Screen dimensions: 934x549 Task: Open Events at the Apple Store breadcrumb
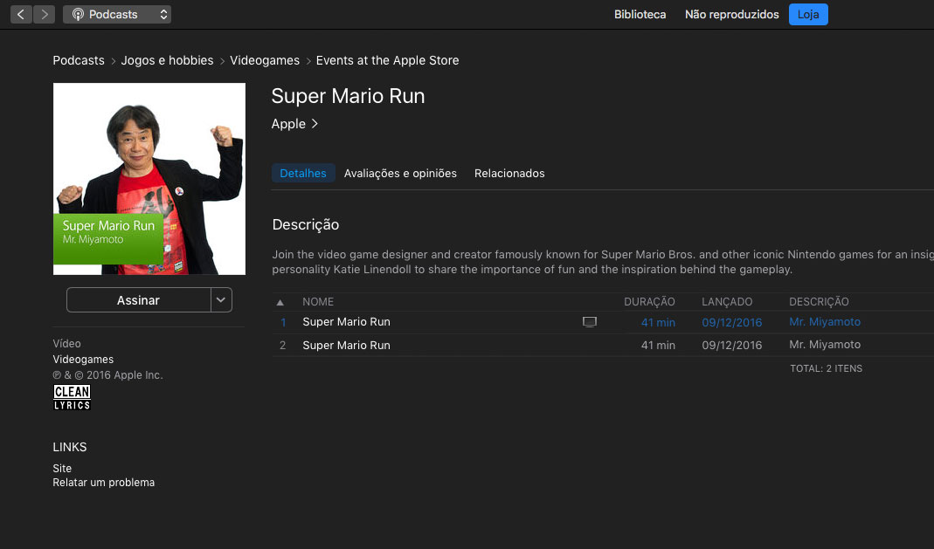point(387,60)
